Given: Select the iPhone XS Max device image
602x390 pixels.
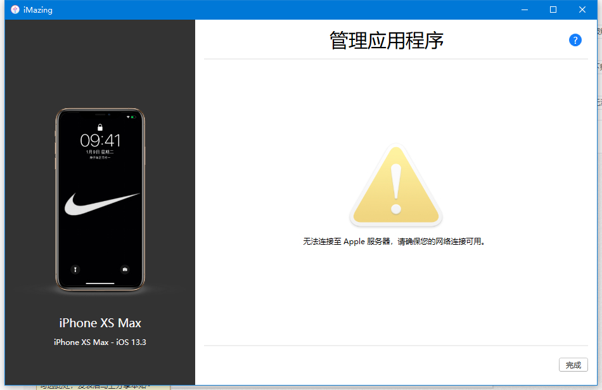Looking at the screenshot, I should point(100,199).
